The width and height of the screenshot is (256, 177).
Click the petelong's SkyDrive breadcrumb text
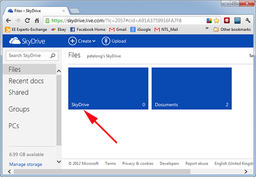(104, 56)
